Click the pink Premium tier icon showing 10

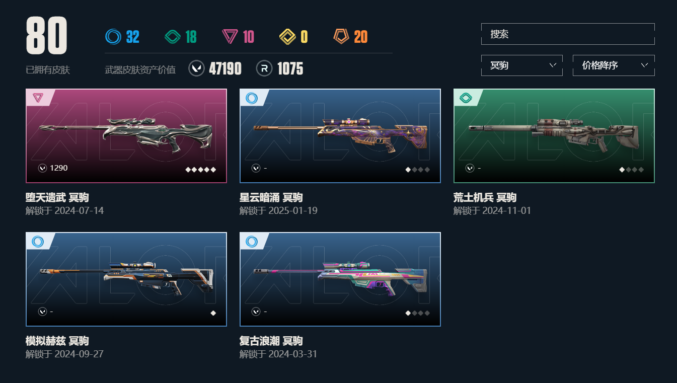pyautogui.click(x=230, y=37)
